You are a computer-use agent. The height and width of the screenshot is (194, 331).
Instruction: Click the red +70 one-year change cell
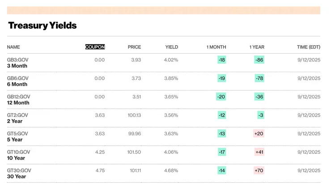point(259,170)
